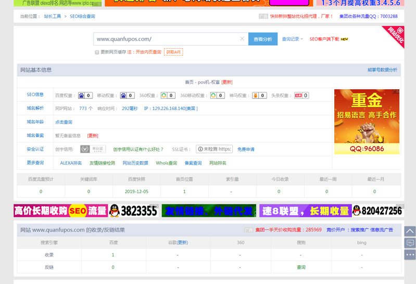This screenshot has width=416, height=284.
Task: Click QQ penguin icon beside 820427256
Action: (x=357, y=211)
